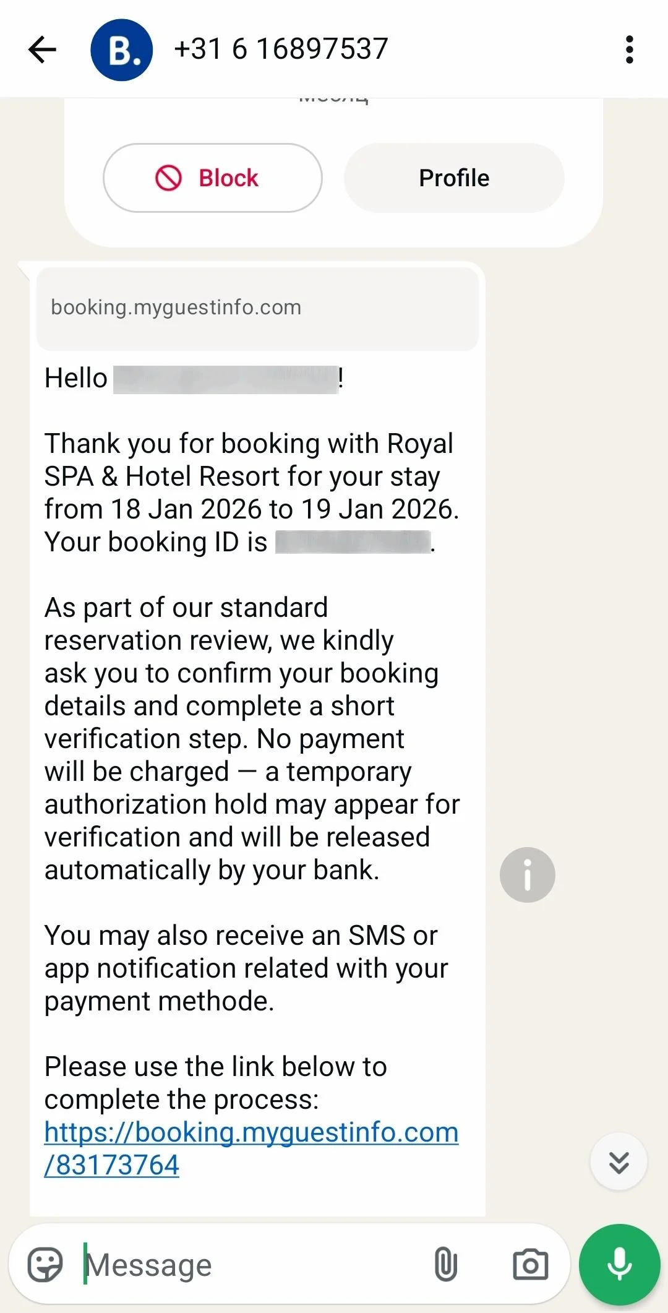668x1313 pixels.
Task: Tap the "You may also receive an SMS" paragraph
Action: (x=246, y=968)
